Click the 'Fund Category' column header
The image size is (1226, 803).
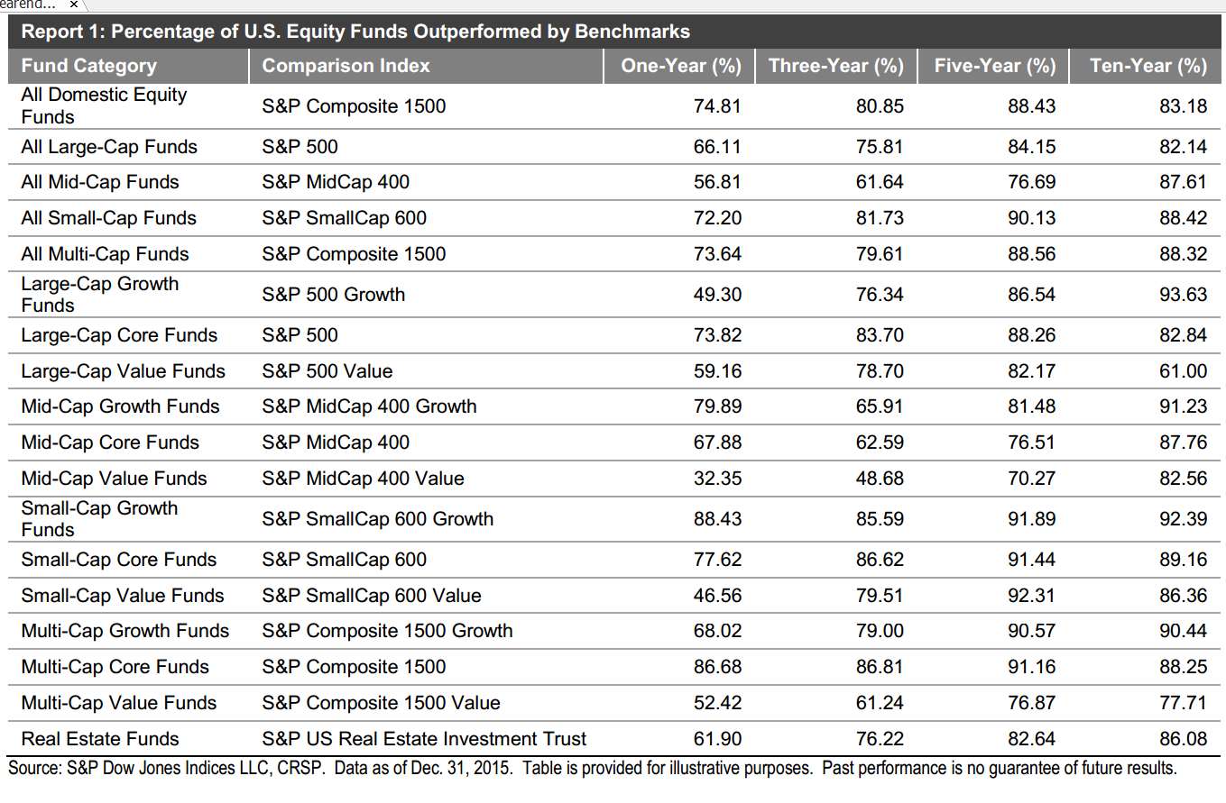pos(88,66)
